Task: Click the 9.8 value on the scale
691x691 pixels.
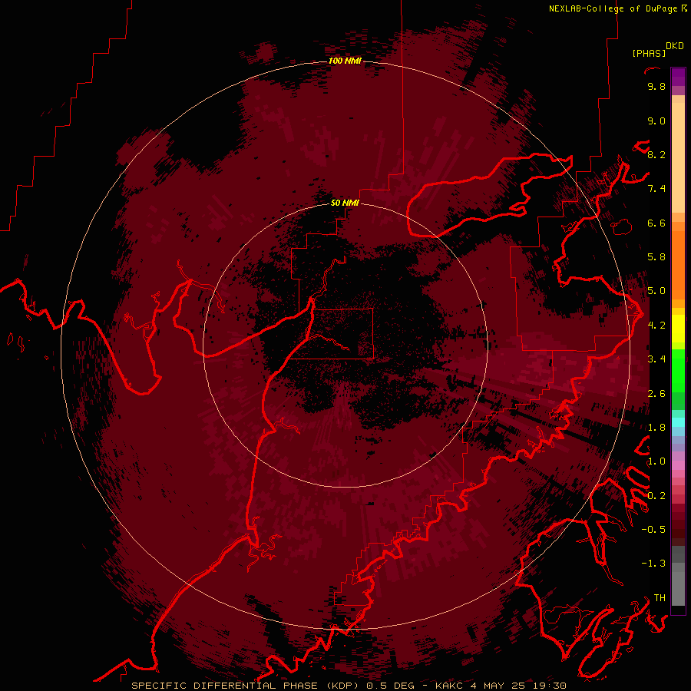Action: click(x=656, y=87)
